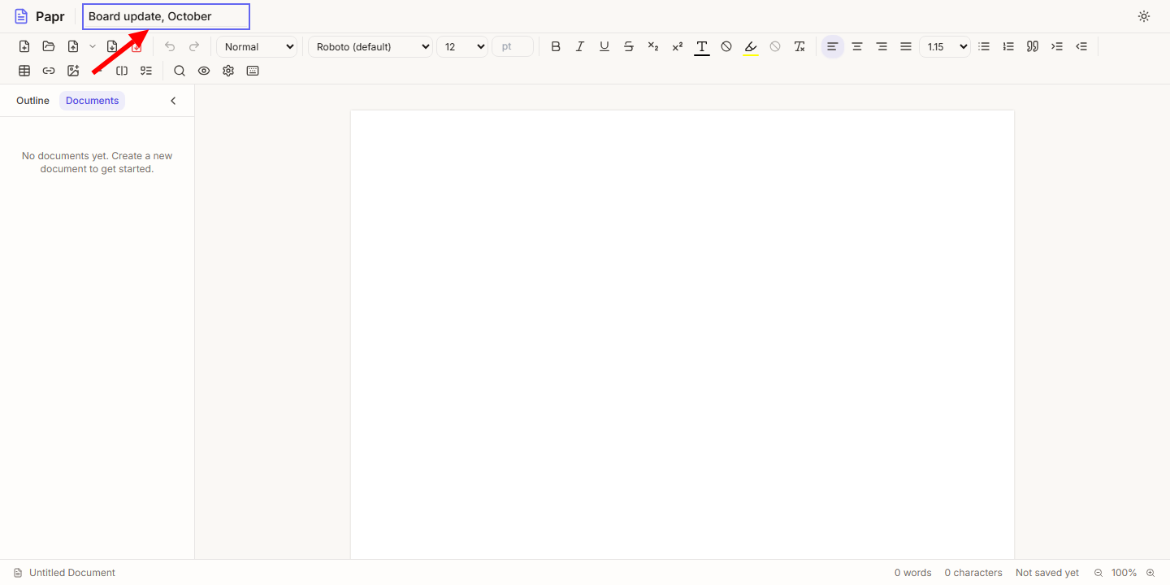
Task: Collapse the sidebar with the left chevron
Action: pyautogui.click(x=173, y=101)
